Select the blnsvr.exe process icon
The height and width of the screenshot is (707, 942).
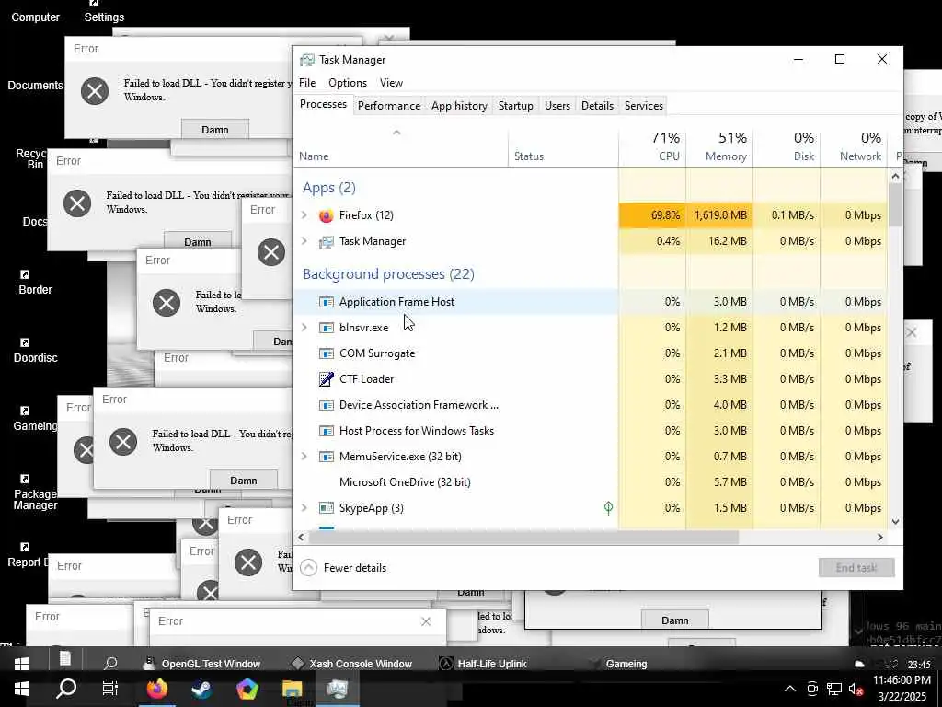327,328
